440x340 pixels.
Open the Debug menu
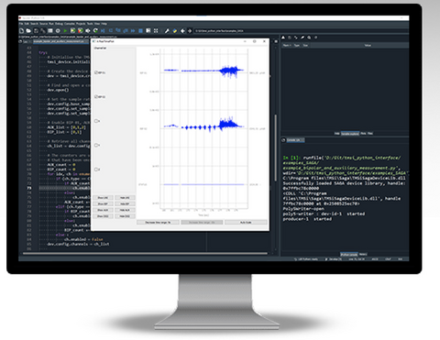tap(59, 24)
